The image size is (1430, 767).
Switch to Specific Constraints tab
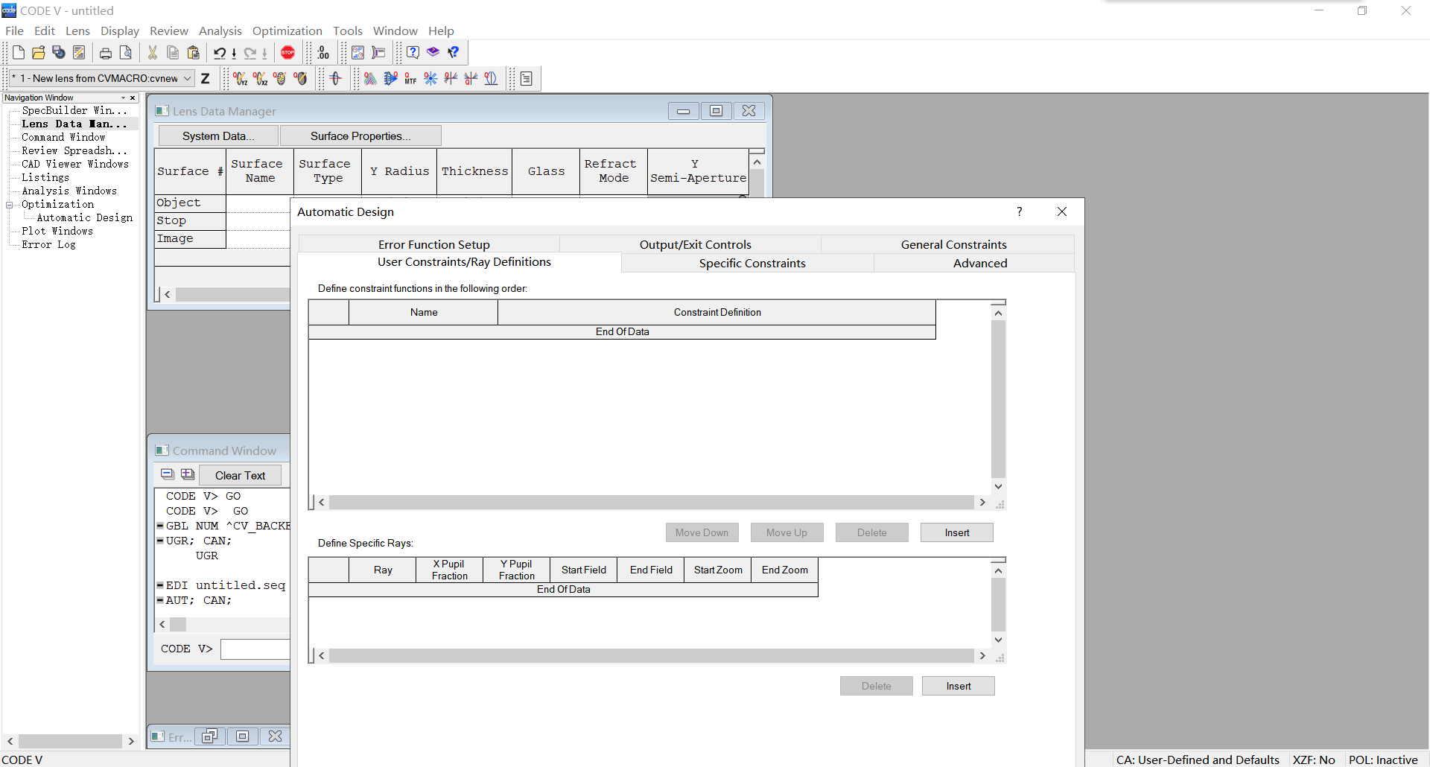point(752,263)
